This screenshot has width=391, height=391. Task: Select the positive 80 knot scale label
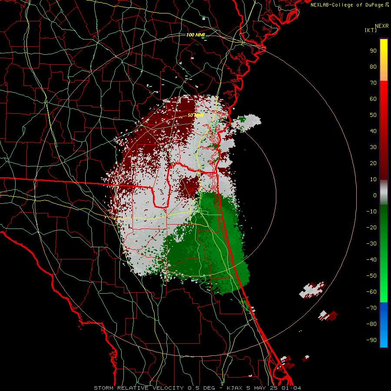click(x=373, y=66)
